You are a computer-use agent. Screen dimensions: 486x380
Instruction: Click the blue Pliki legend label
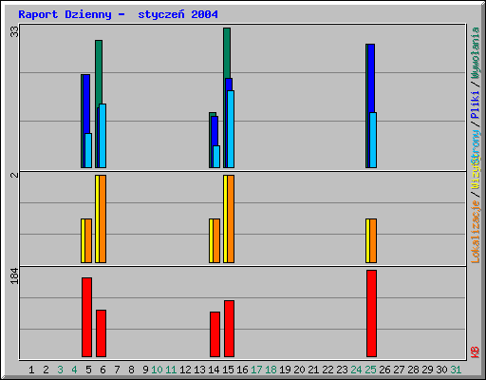tap(476, 104)
